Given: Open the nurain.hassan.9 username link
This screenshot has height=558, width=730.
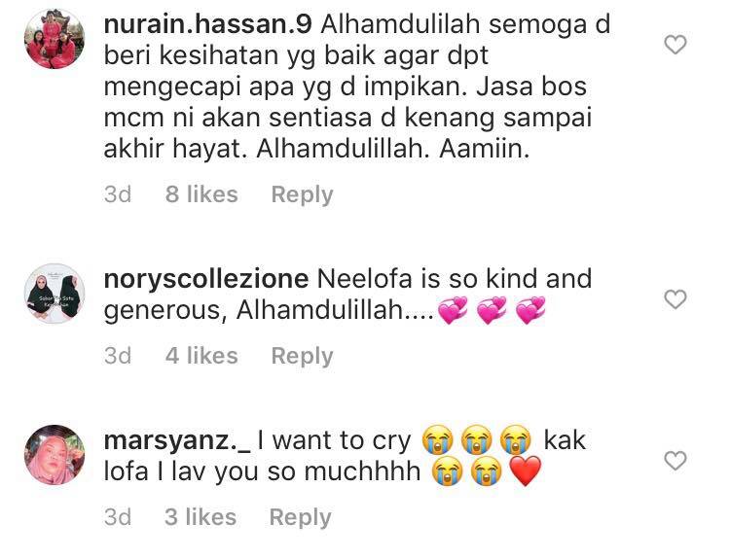Looking at the screenshot, I should [x=207, y=24].
